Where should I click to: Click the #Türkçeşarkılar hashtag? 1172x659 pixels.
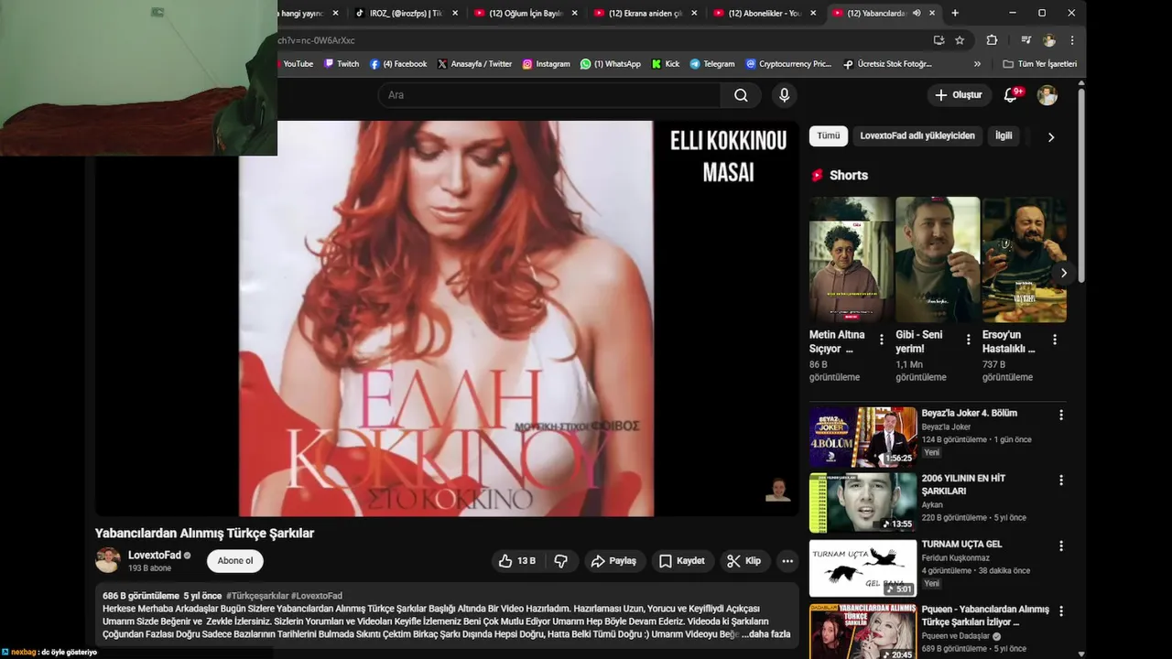[257, 596]
